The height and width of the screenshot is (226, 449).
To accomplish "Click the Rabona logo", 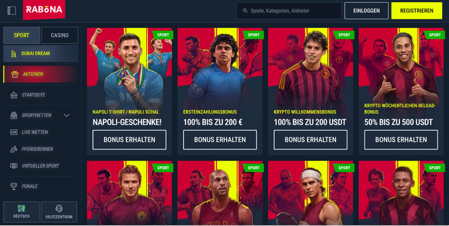I will coord(44,10).
